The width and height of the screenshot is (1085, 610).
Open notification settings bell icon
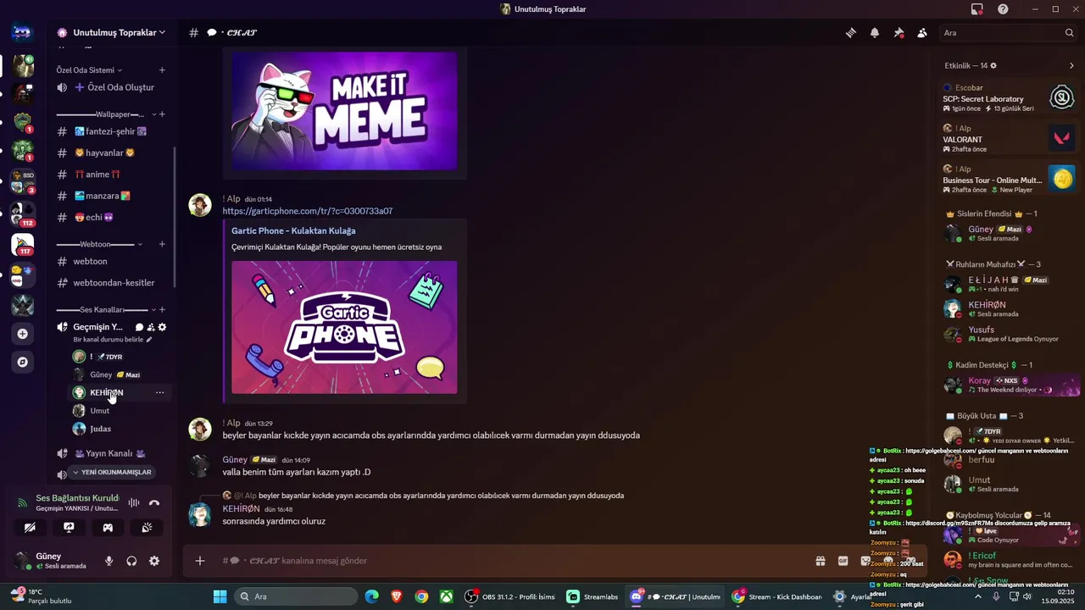(x=875, y=33)
